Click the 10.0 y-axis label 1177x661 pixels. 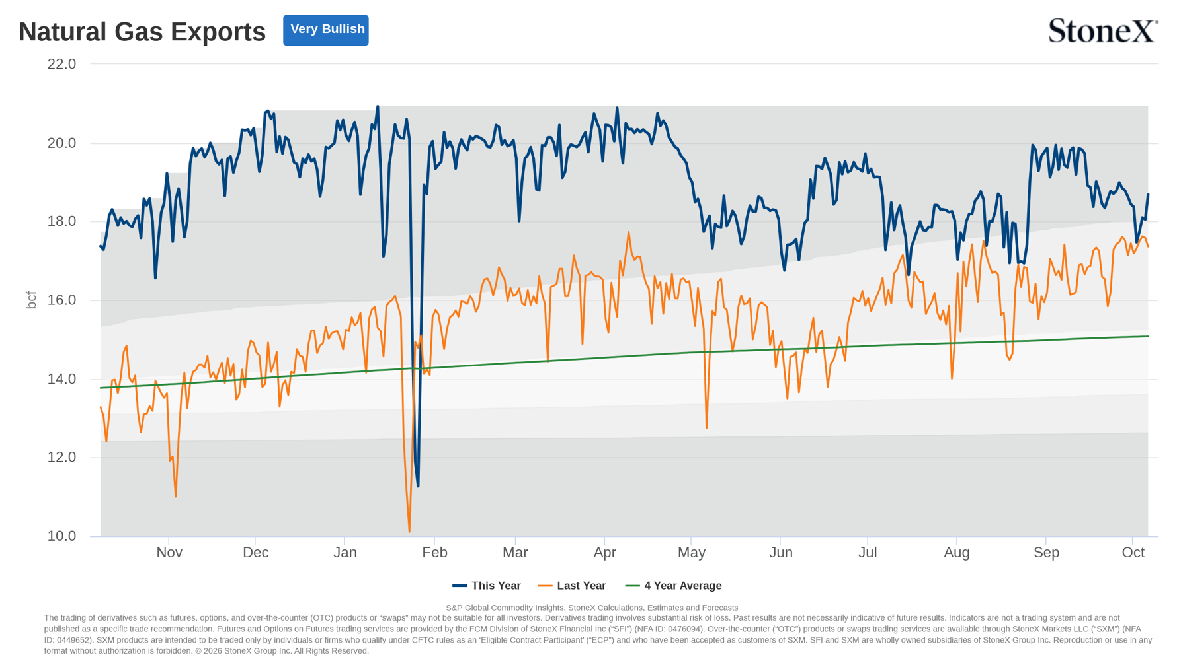click(x=61, y=536)
